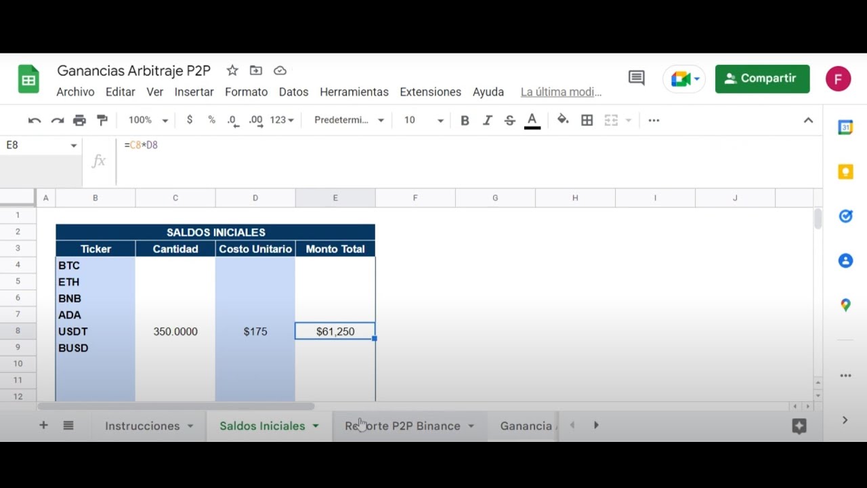The height and width of the screenshot is (488, 867).
Task: Select cell with 350.0000 quantity
Action: coord(175,331)
